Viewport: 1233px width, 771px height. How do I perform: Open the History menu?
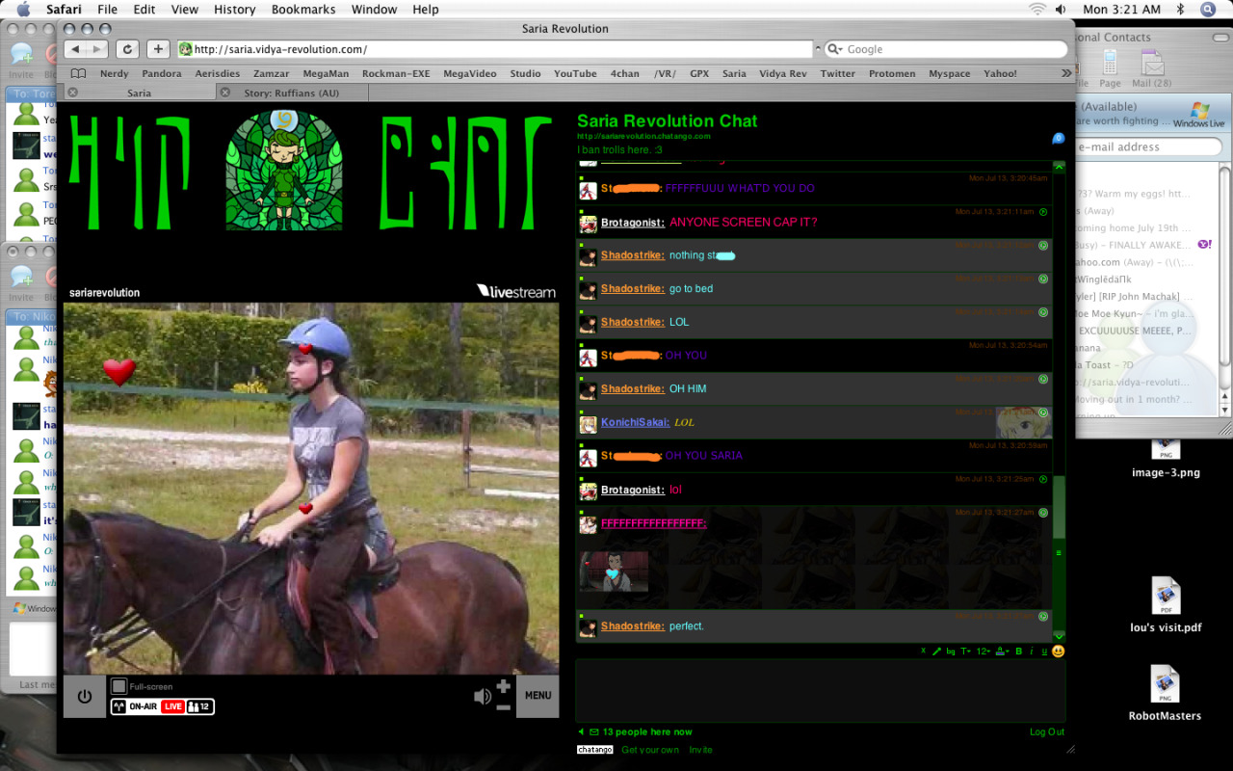pyautogui.click(x=234, y=10)
